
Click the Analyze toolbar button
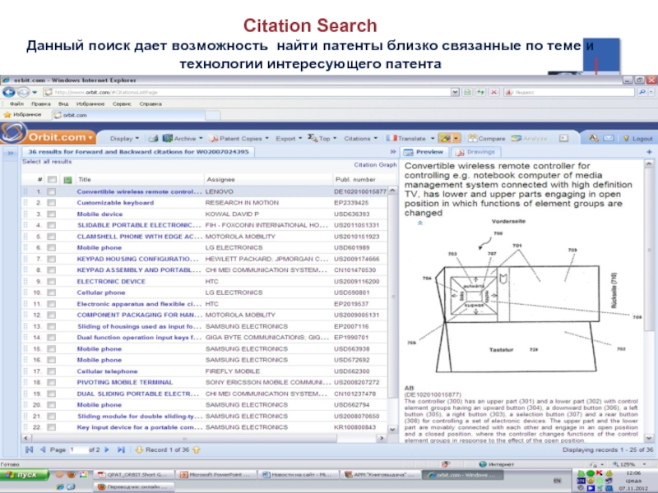coord(529,138)
